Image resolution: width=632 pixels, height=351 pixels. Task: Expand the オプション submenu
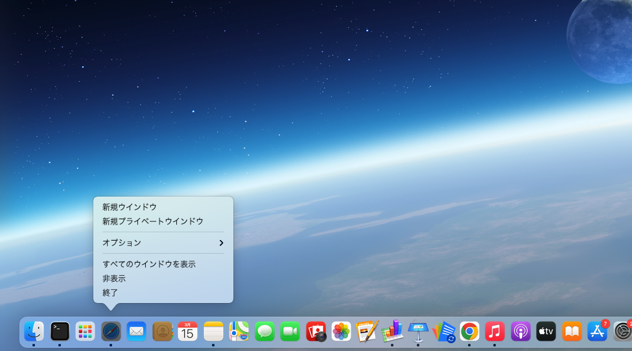click(x=163, y=243)
